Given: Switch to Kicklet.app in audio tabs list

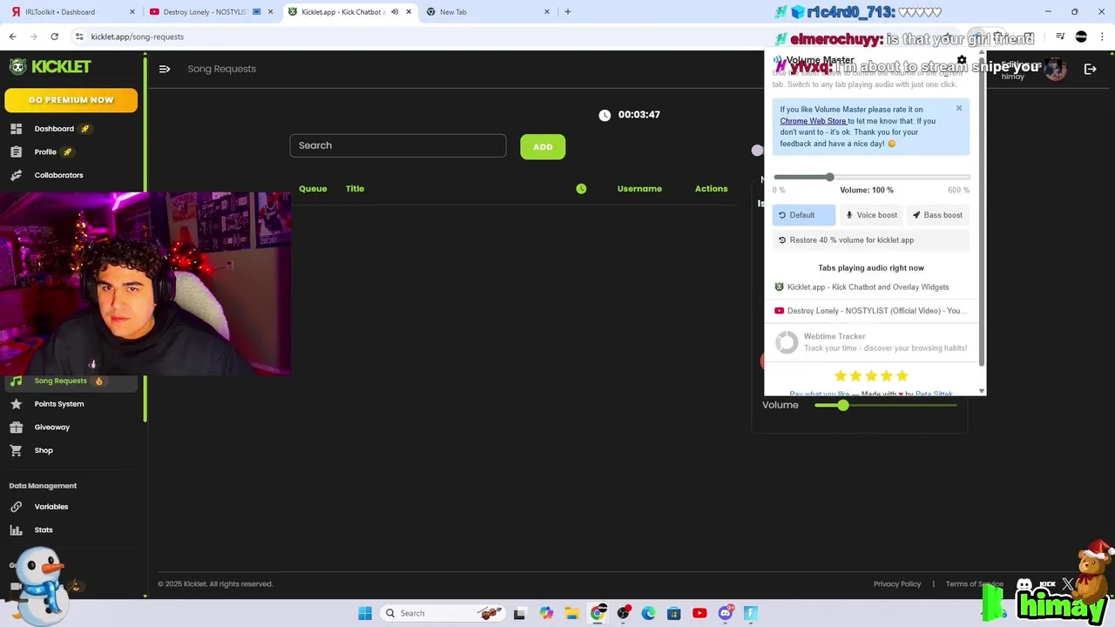Looking at the screenshot, I should 870,287.
